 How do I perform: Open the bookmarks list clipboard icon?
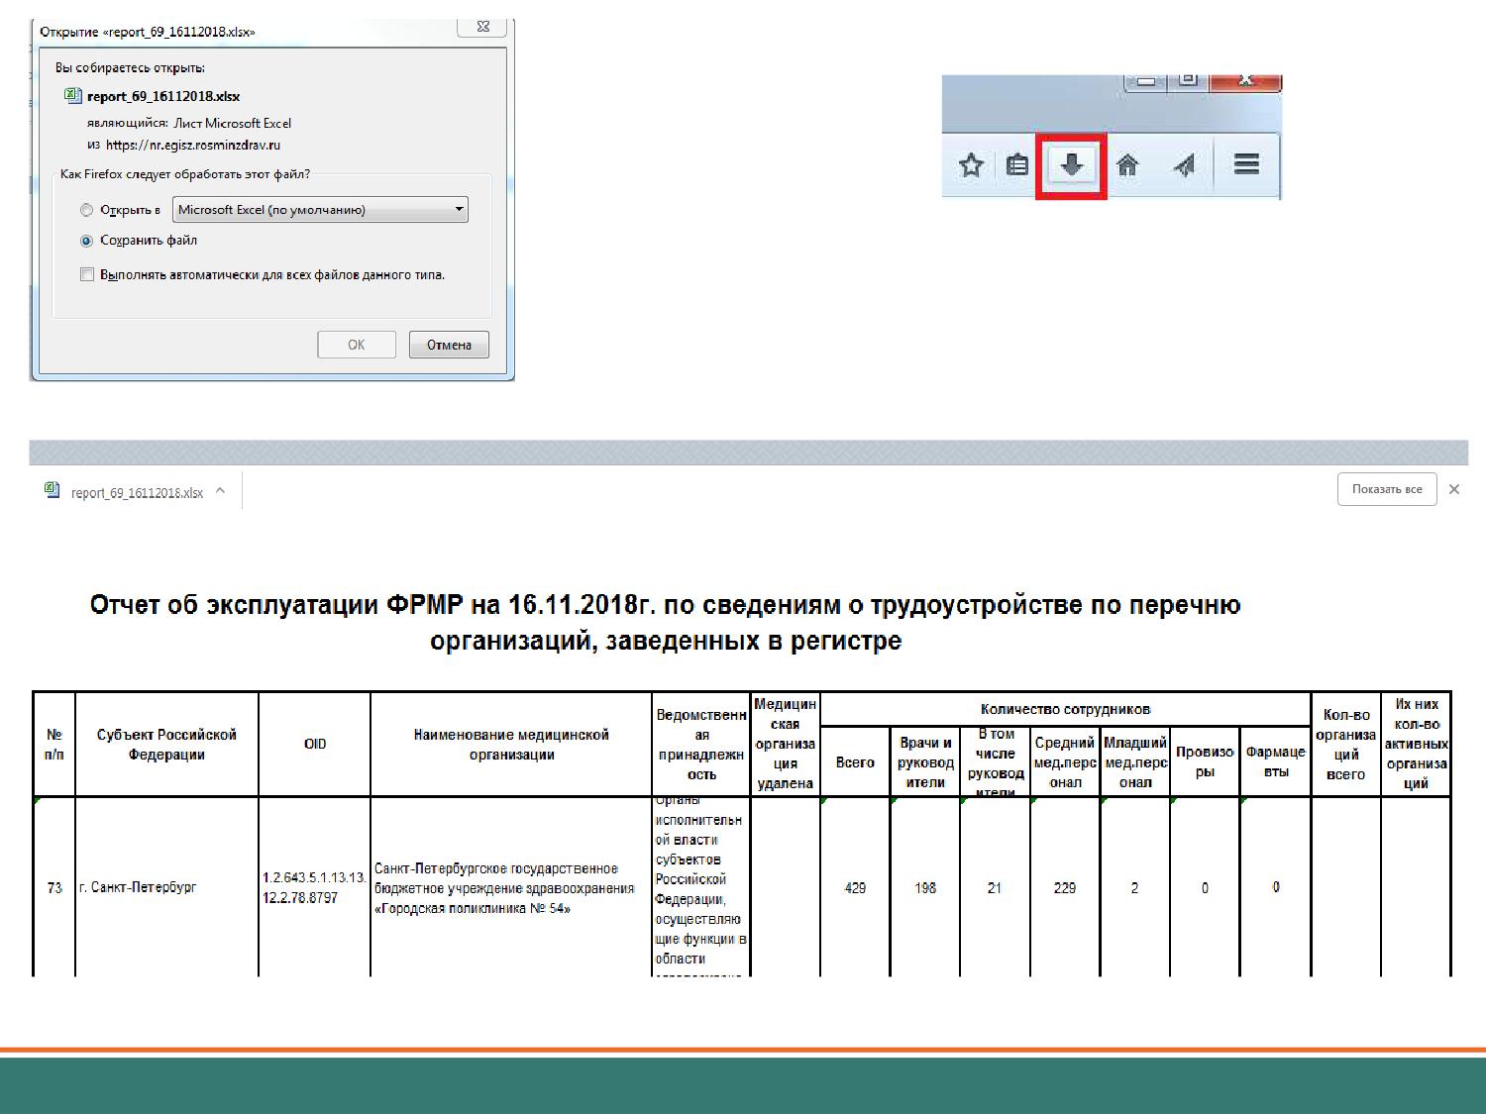(x=1016, y=165)
